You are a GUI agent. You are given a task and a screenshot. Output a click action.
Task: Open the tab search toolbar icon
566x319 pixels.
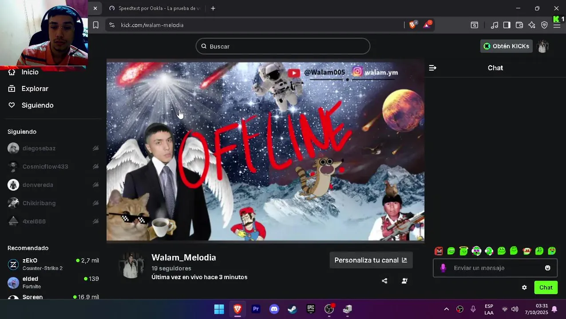475,25
